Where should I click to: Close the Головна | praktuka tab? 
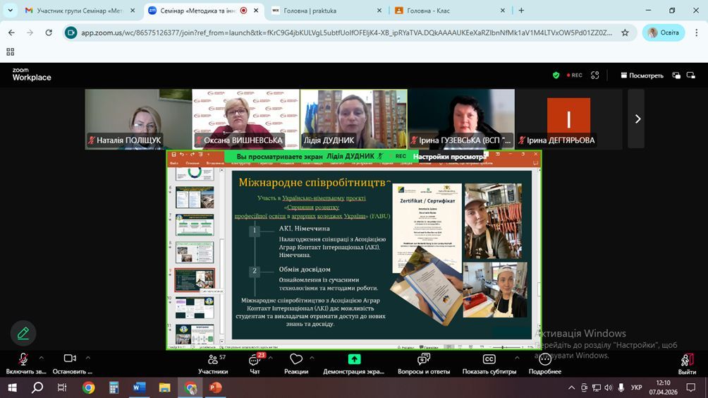(x=379, y=11)
